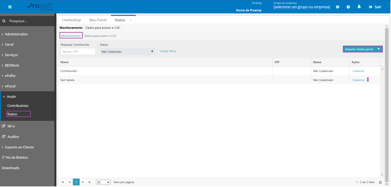
Task: Go to the previous page icon
Action: point(69,182)
